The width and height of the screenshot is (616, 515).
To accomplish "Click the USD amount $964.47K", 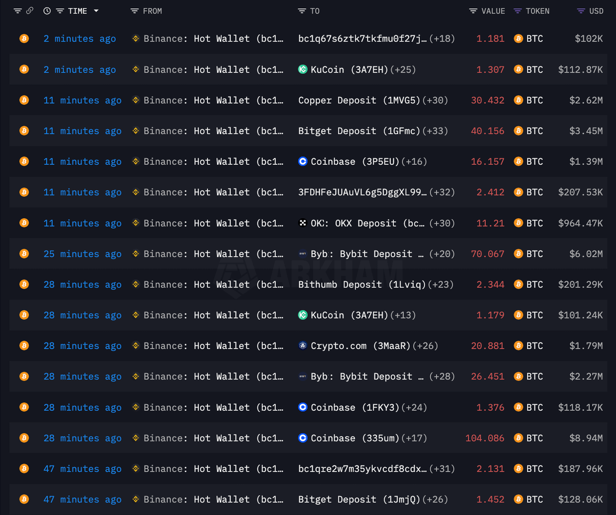I will [x=581, y=223].
